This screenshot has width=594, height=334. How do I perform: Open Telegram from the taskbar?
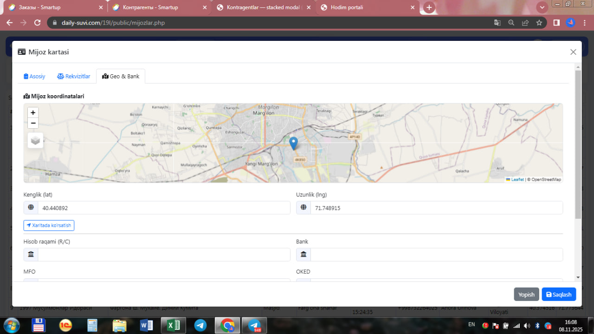(200, 325)
